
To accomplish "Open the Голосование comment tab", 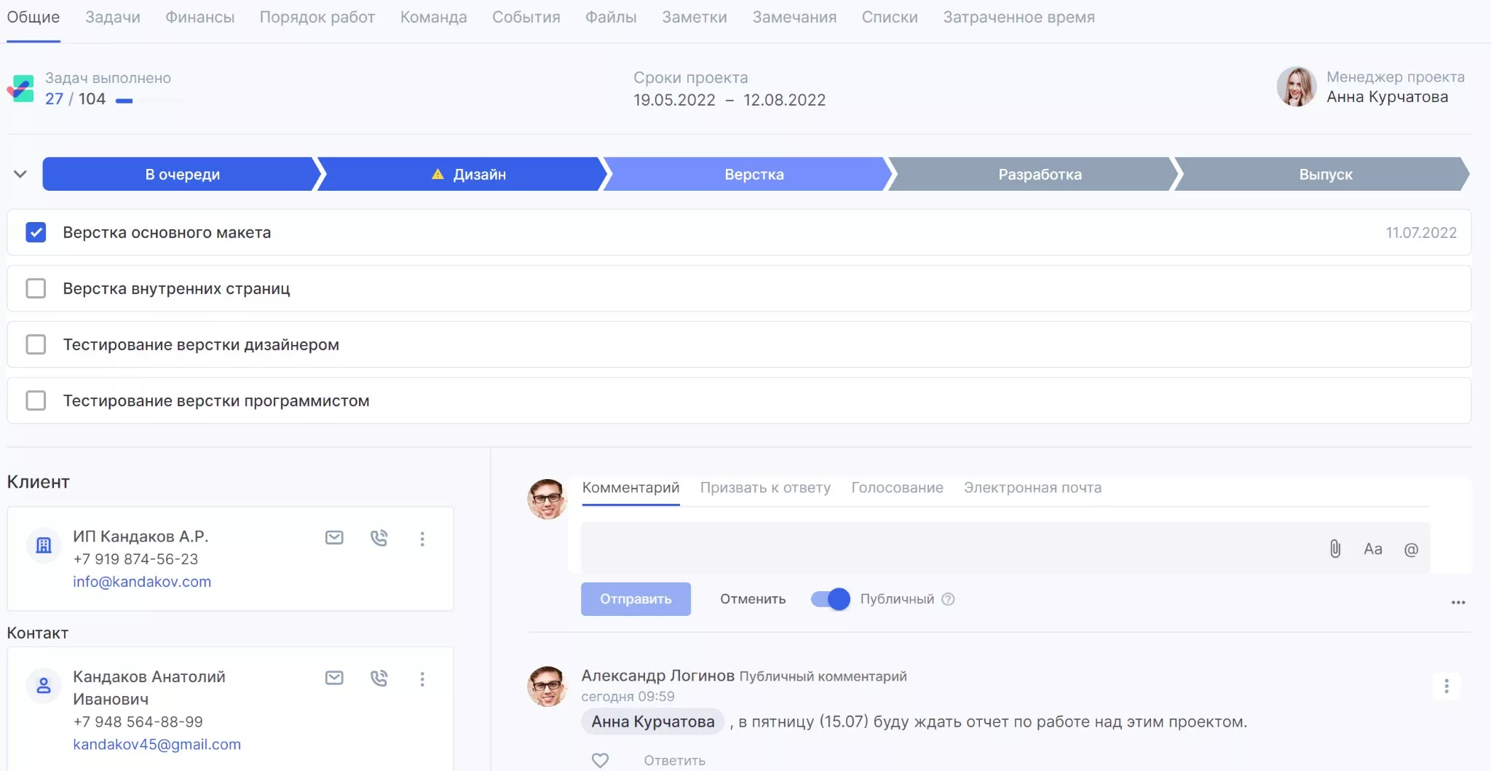I will tap(897, 488).
